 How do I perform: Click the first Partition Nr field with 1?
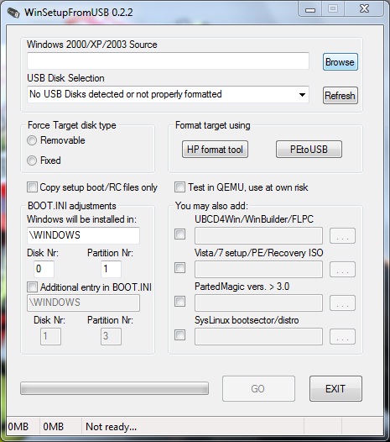111,269
